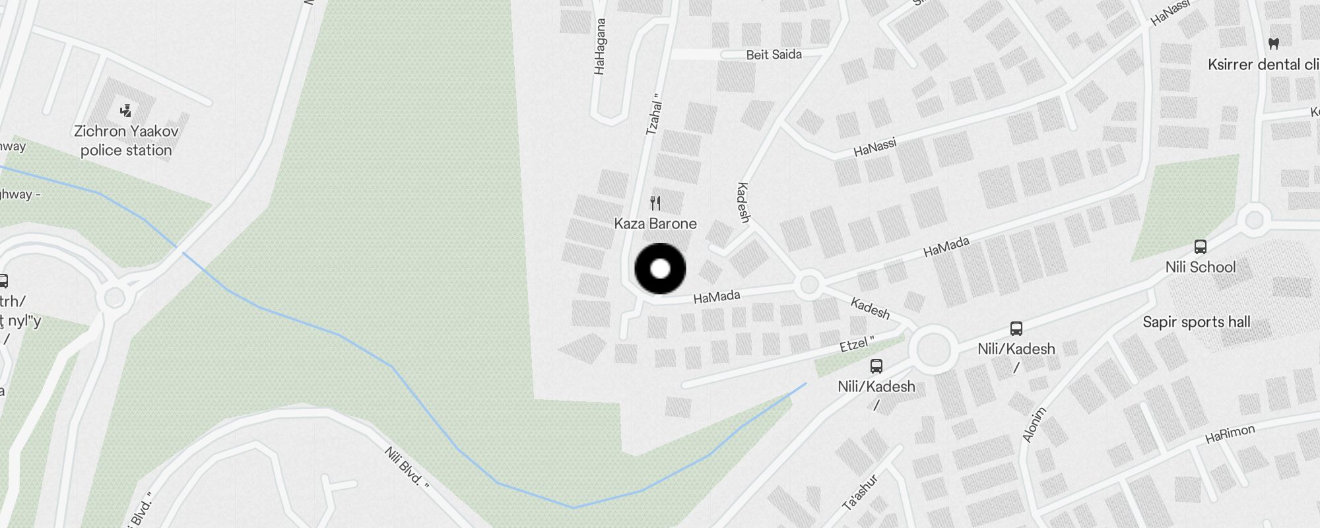The width and height of the screenshot is (1320, 528).
Task: Click the black location pin marker
Action: click(x=660, y=269)
